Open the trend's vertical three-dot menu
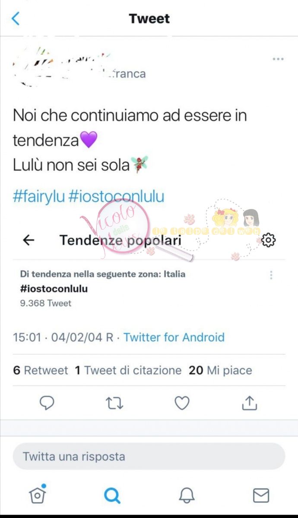This screenshot has width=298, height=518. 271,275
